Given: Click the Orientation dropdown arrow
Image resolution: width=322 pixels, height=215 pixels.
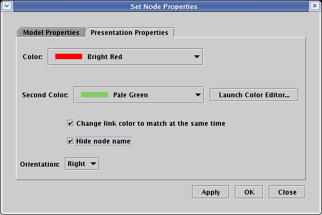Looking at the screenshot, I should tap(93, 164).
